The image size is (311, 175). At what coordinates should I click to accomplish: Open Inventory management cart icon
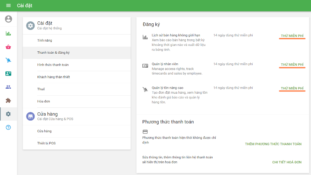click(9, 60)
